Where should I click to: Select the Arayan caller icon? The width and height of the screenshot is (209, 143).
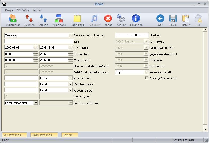tap(43, 19)
